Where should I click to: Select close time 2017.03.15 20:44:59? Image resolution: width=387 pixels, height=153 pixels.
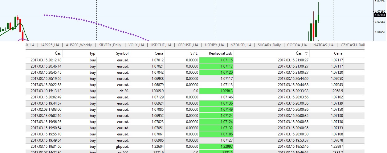tap(293, 79)
